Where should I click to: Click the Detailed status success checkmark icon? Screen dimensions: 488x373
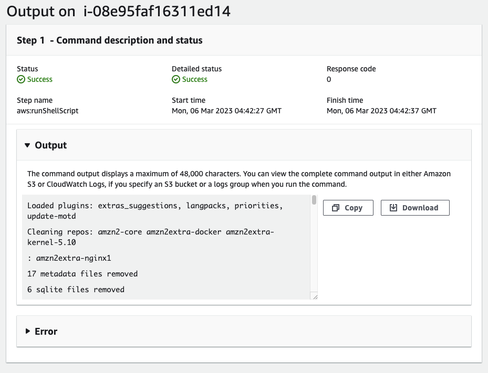(x=176, y=79)
